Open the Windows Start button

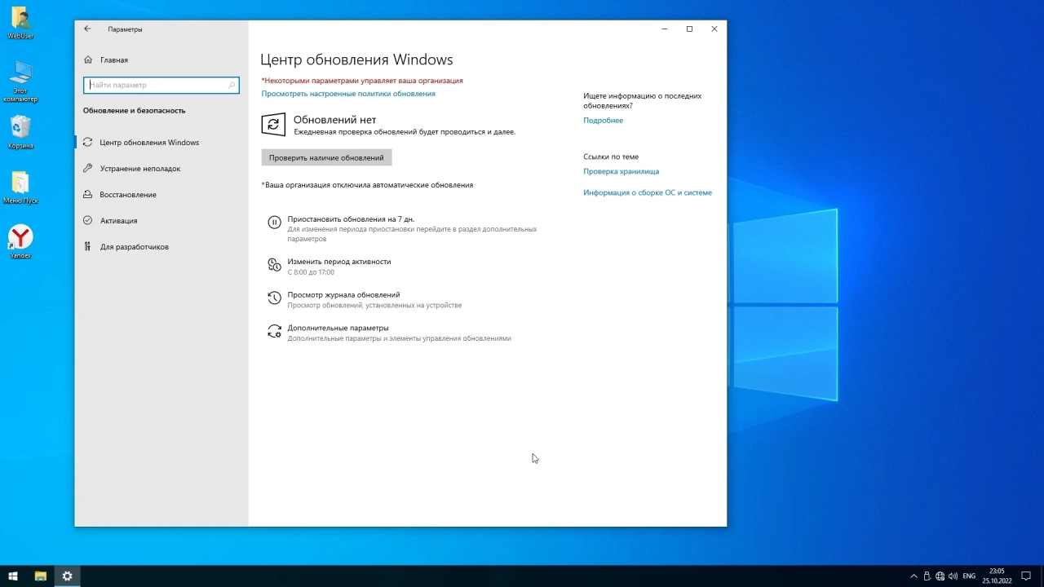click(x=13, y=576)
